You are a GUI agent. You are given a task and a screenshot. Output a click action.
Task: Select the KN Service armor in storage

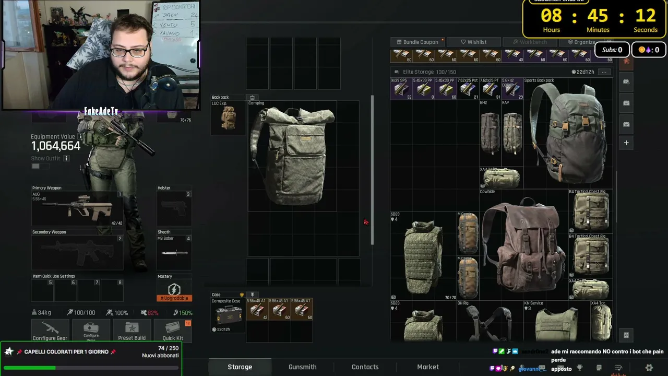point(557,321)
